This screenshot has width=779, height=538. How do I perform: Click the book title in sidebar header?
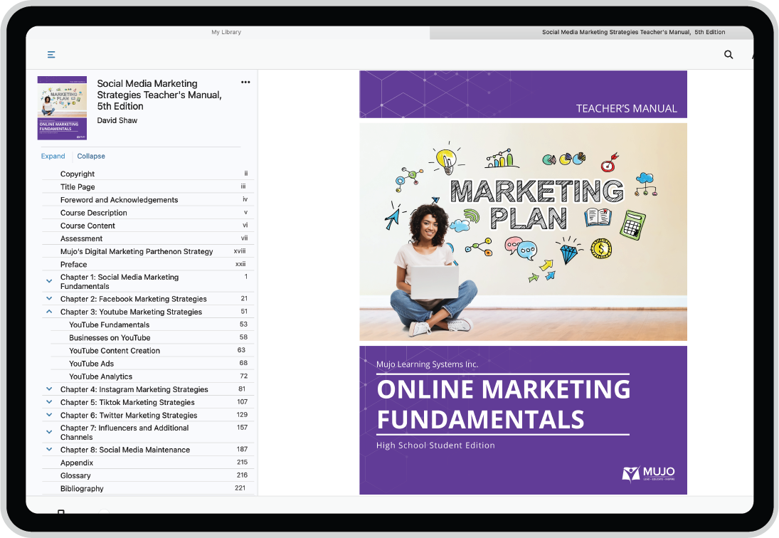pos(159,95)
